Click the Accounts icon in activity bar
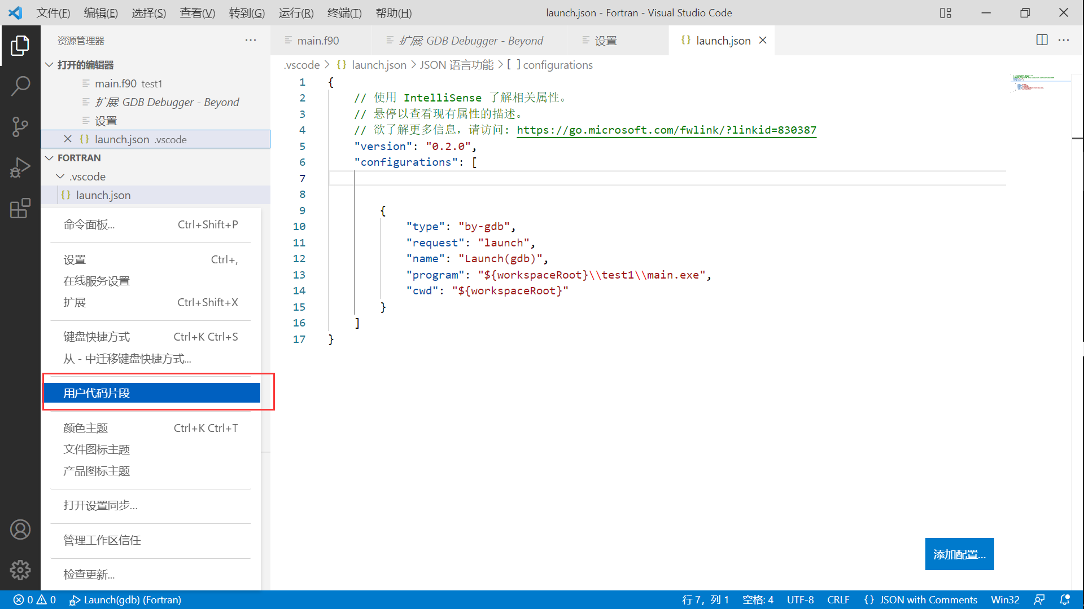The height and width of the screenshot is (609, 1084). point(20,529)
